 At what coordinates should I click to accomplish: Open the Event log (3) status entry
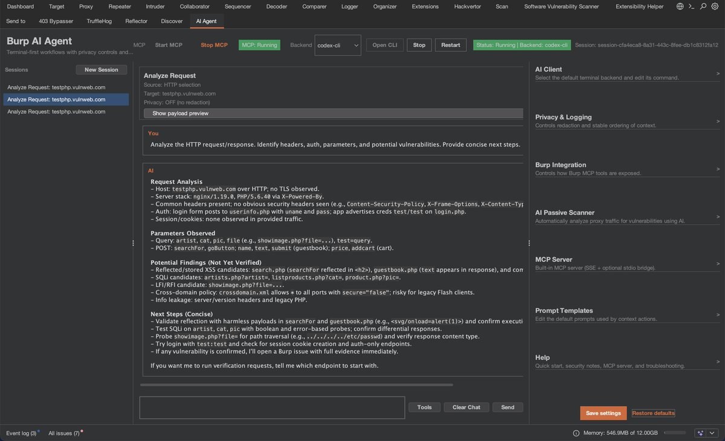(x=22, y=433)
